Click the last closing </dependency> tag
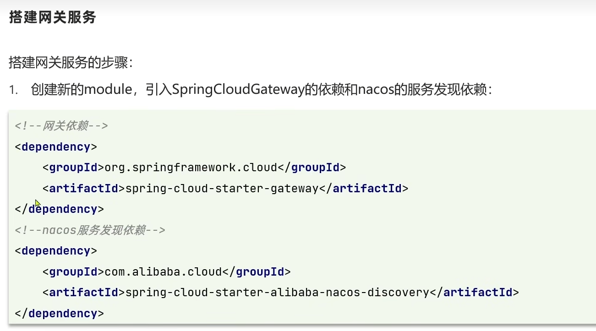Image resolution: width=596 pixels, height=331 pixels. click(x=60, y=313)
